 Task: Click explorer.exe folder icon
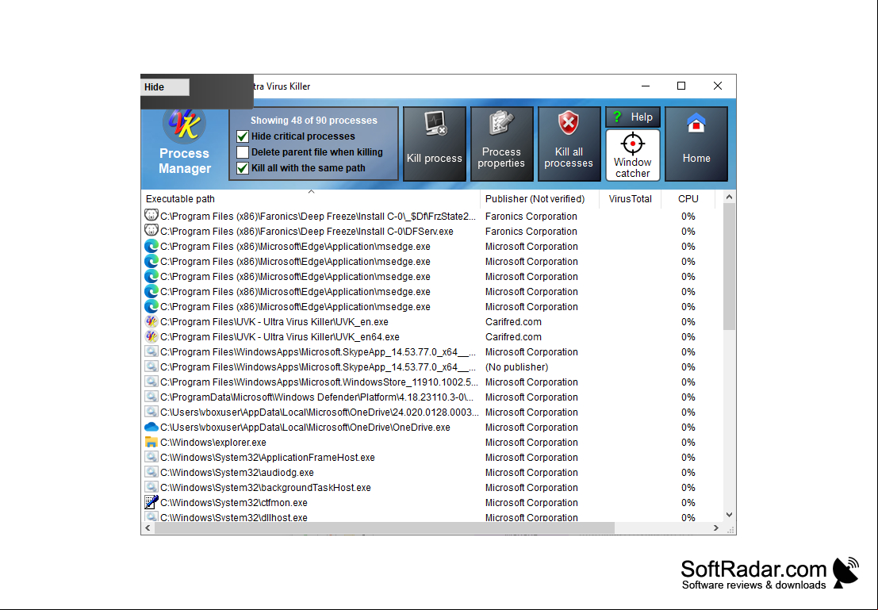[x=151, y=442]
